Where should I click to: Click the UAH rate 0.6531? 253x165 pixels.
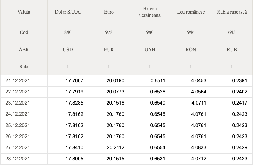coord(158,159)
